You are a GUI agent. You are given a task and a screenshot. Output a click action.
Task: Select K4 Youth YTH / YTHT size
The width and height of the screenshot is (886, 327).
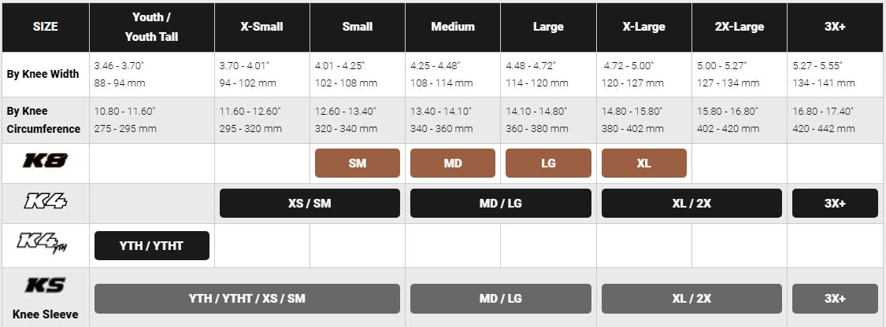point(152,246)
